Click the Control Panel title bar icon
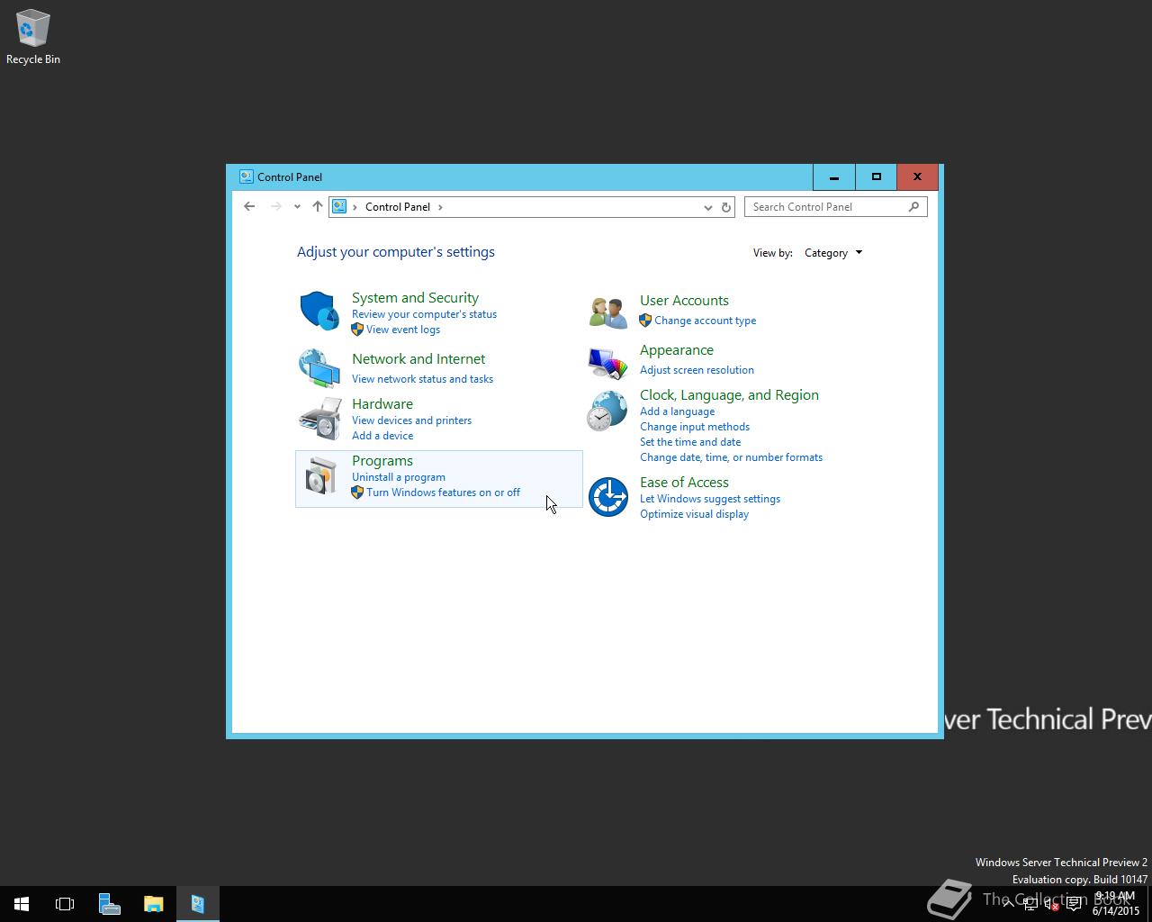Screen dimensions: 1152x922 246,176
